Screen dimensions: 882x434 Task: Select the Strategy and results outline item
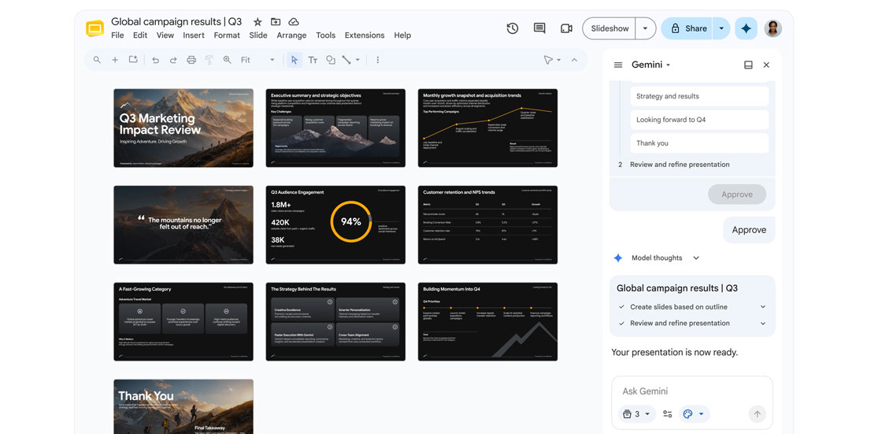[699, 96]
